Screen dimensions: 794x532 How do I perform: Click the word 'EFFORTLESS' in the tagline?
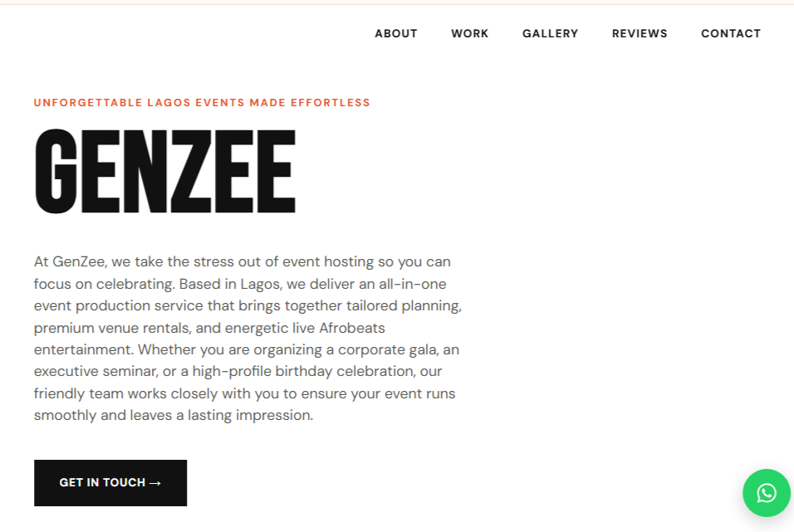pyautogui.click(x=331, y=103)
